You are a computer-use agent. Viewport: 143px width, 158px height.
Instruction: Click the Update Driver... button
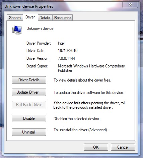(29, 92)
